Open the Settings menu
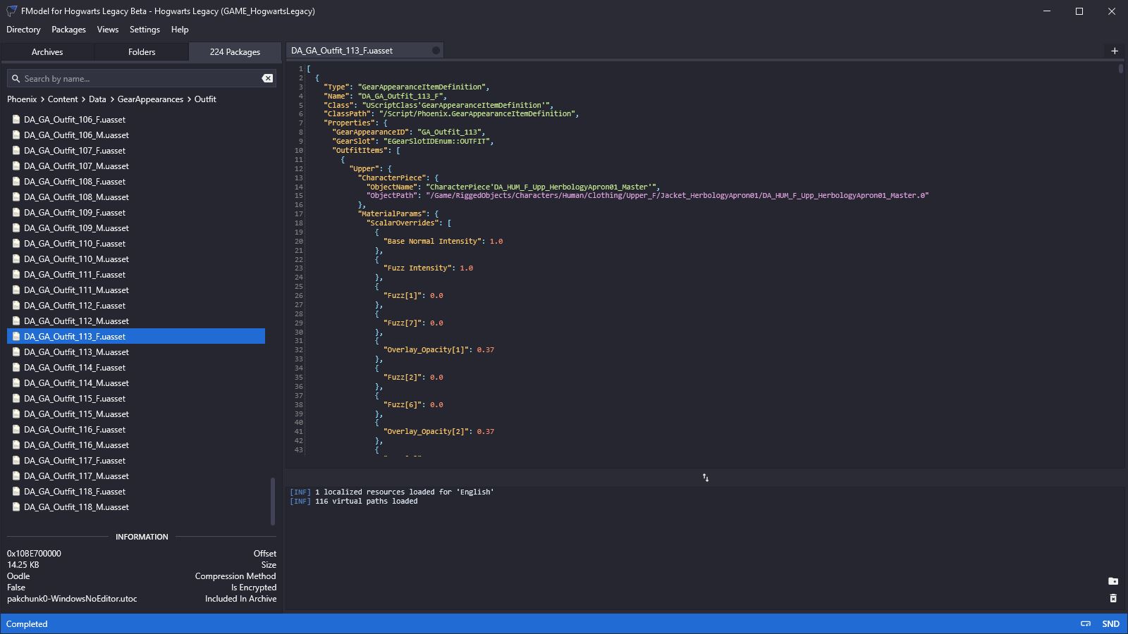This screenshot has height=634, width=1128. (x=145, y=30)
